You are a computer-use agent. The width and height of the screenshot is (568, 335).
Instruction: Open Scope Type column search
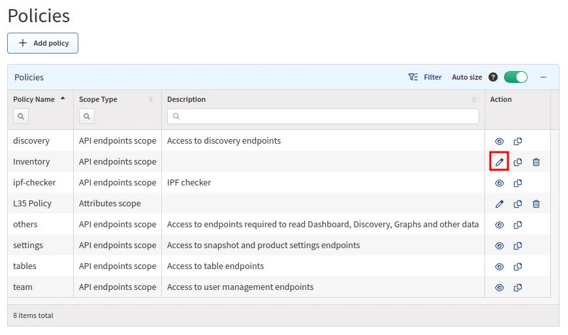click(x=87, y=116)
